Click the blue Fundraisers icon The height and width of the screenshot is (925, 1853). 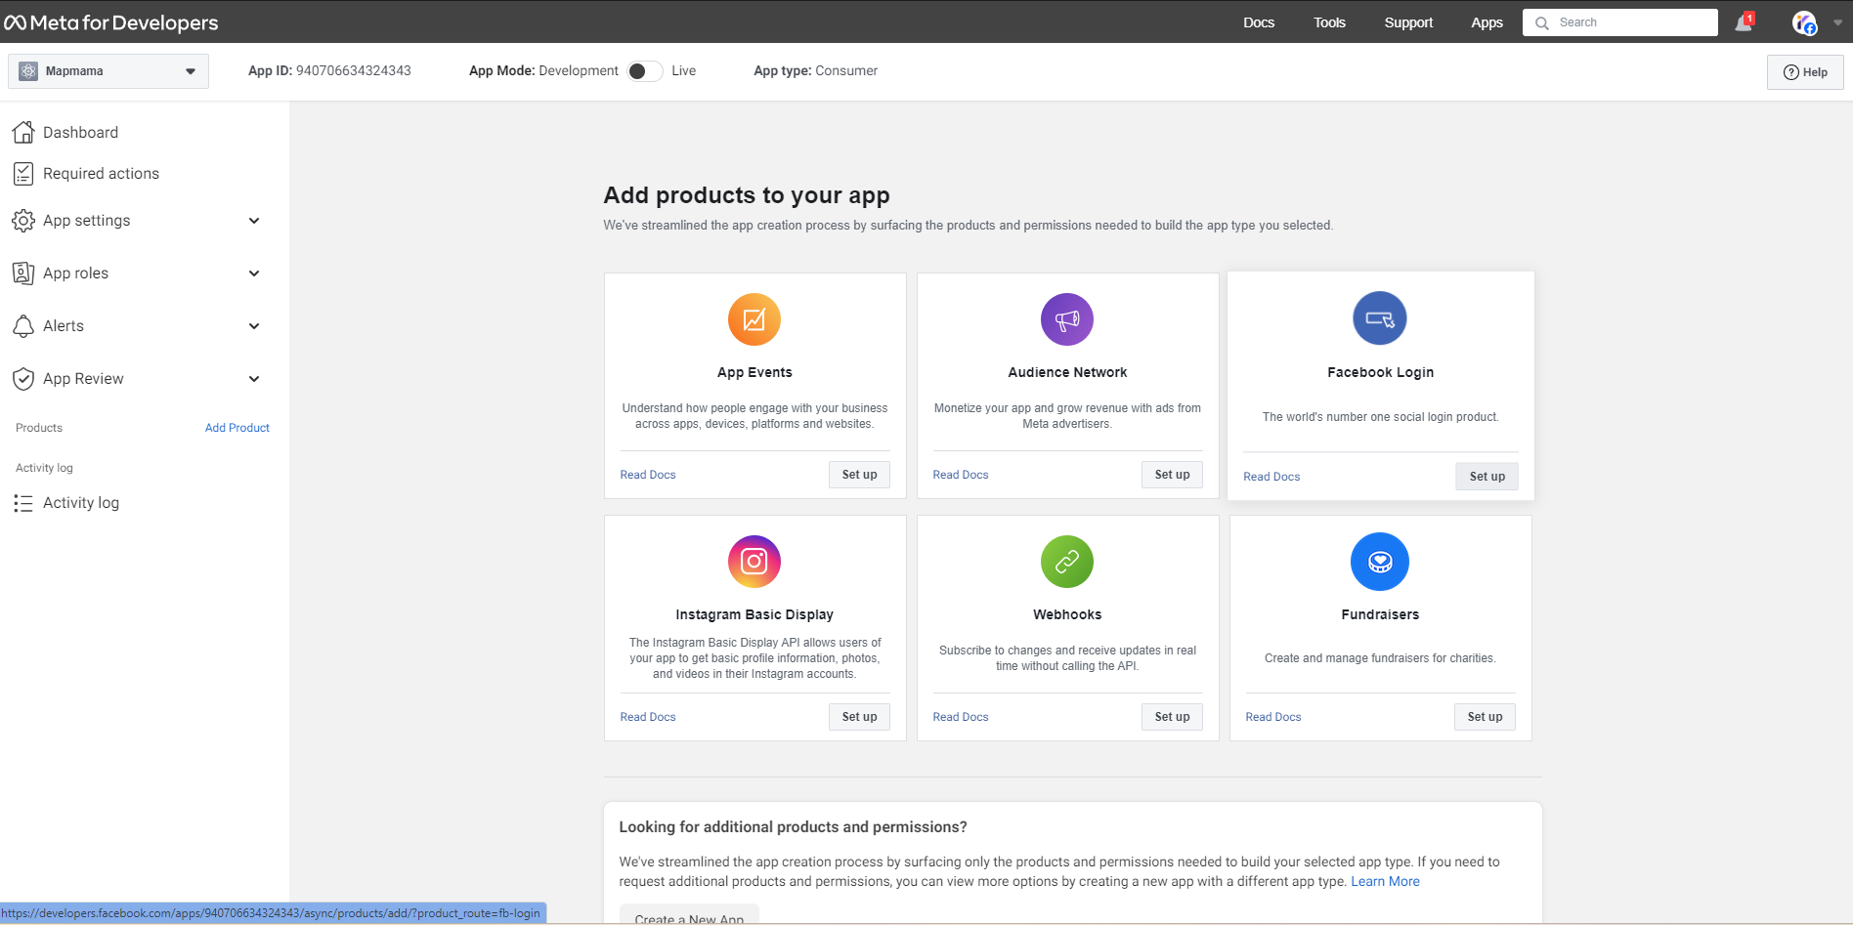click(1380, 562)
